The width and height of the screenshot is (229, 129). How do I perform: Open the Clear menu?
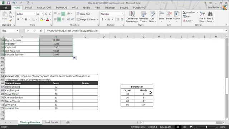pos(188,21)
